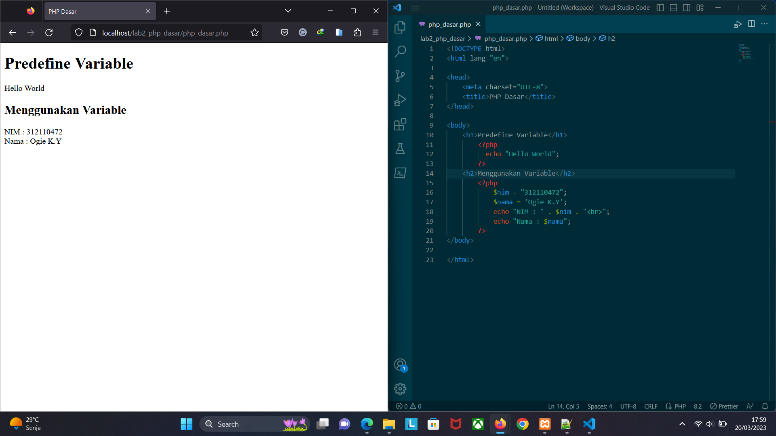This screenshot has height=436, width=776.
Task: Open the volume control from the system tray
Action: (710, 424)
